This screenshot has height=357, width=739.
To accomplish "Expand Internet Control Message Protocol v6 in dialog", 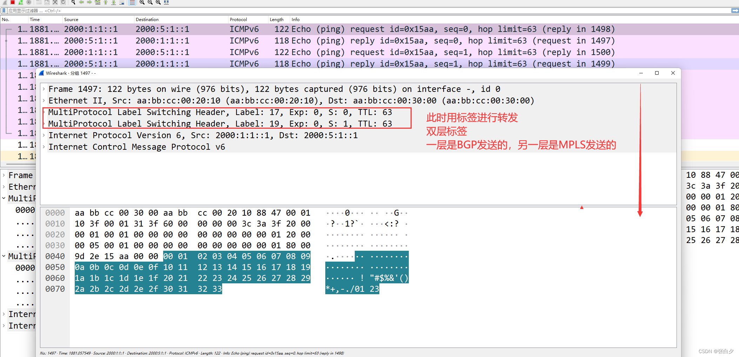I will 44,147.
